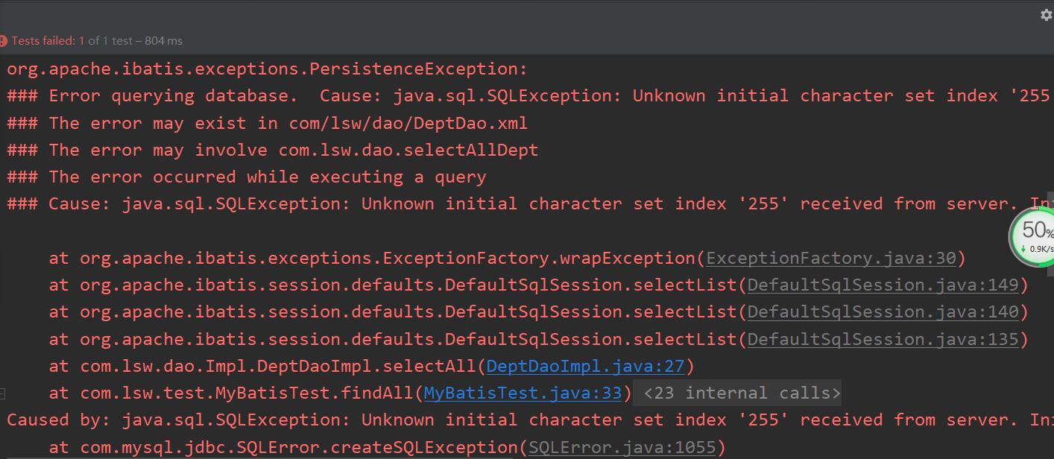Open the ExceptionFactory.java:30 link

[x=831, y=259]
